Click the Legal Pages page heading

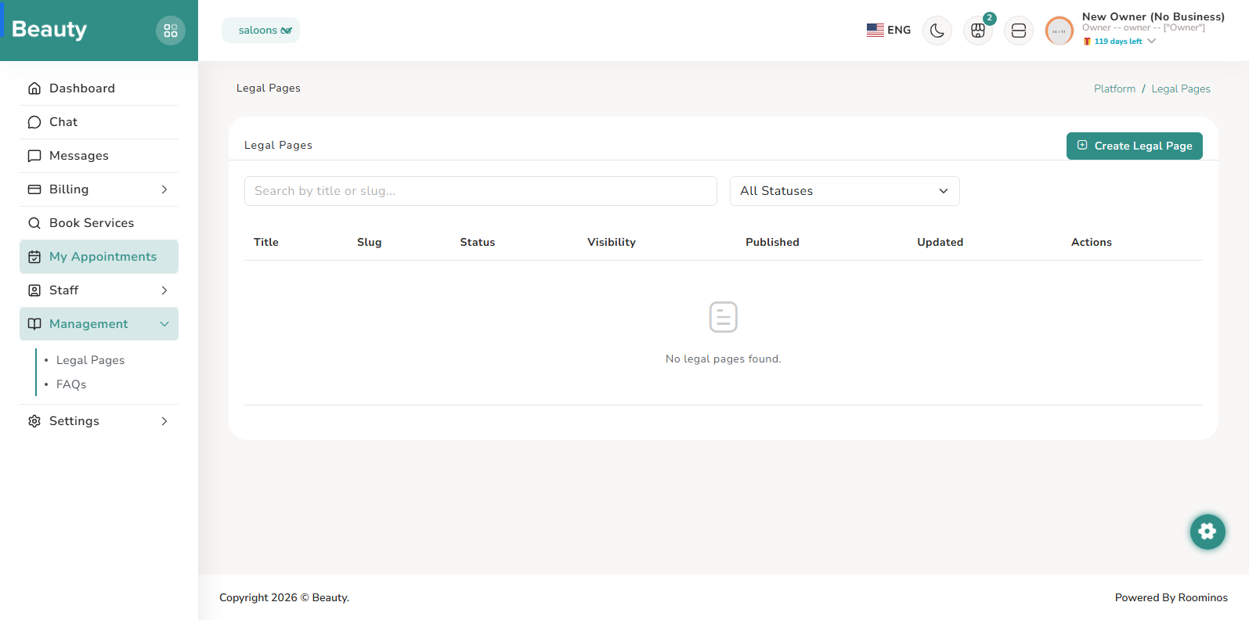pos(269,88)
